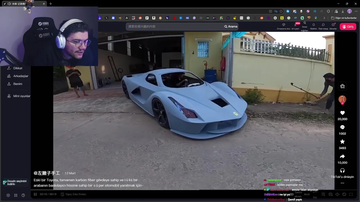Image resolution: width=360 pixels, height=202 pixels.
Task: Click the 20:18 / 39:19 time display
Action: (x=48, y=194)
